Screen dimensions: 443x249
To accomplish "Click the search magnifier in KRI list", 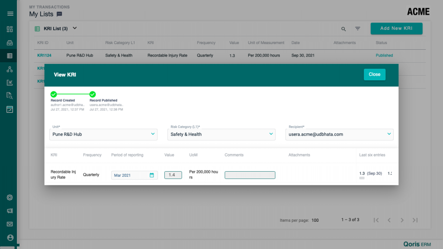I will click(343, 29).
